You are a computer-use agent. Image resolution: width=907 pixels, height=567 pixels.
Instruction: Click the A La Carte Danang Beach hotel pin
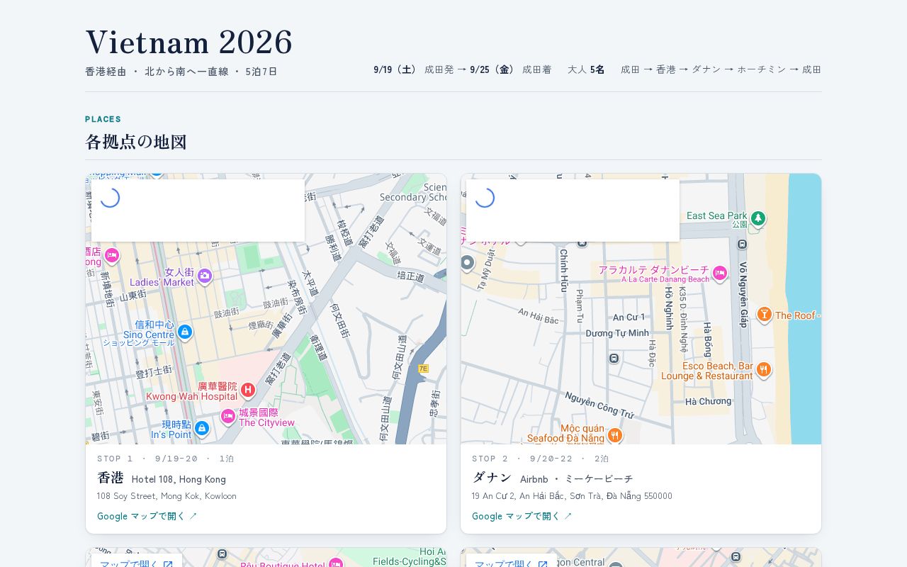(720, 273)
